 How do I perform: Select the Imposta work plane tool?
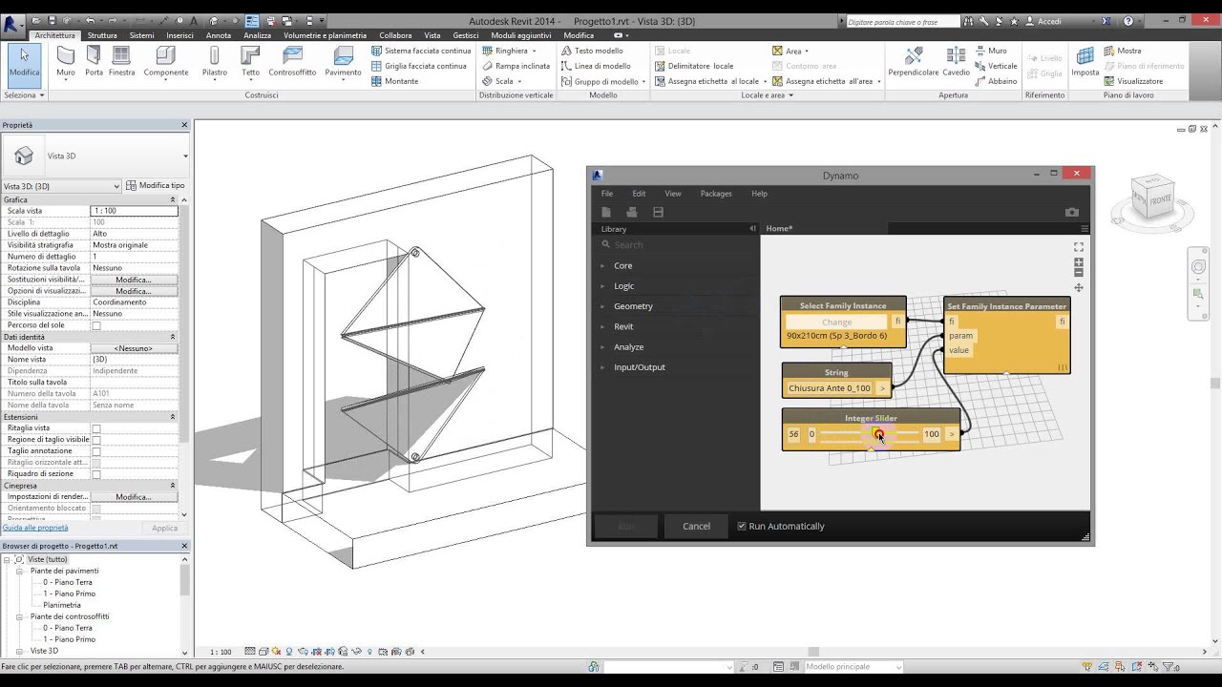(x=1085, y=61)
